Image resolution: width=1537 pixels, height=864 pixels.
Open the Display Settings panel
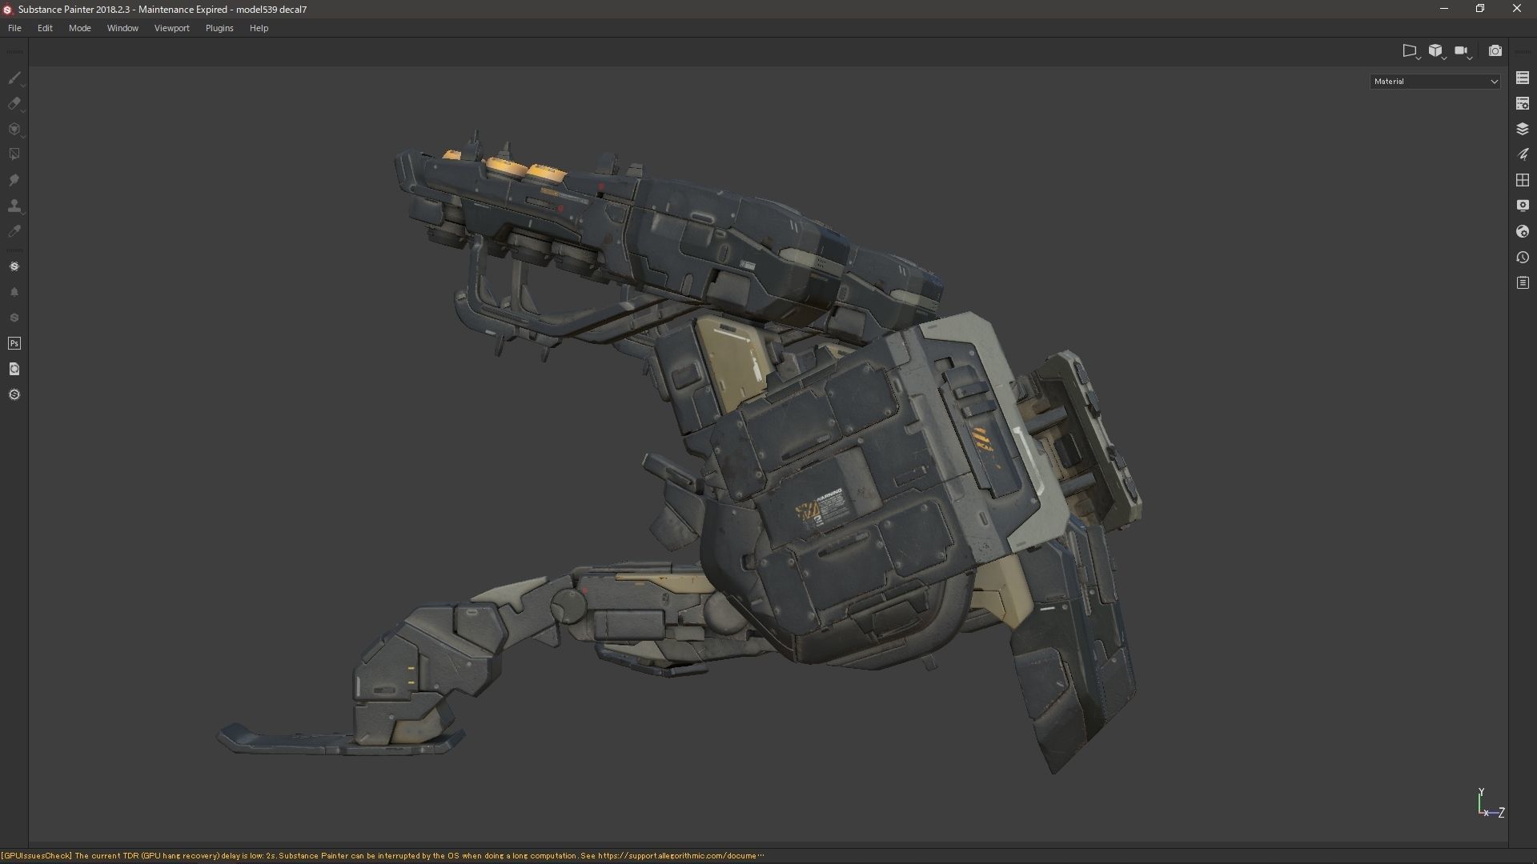click(1523, 206)
